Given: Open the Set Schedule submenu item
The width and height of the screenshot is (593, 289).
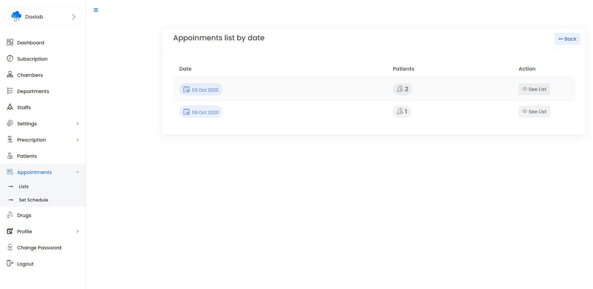Looking at the screenshot, I should click(x=33, y=200).
